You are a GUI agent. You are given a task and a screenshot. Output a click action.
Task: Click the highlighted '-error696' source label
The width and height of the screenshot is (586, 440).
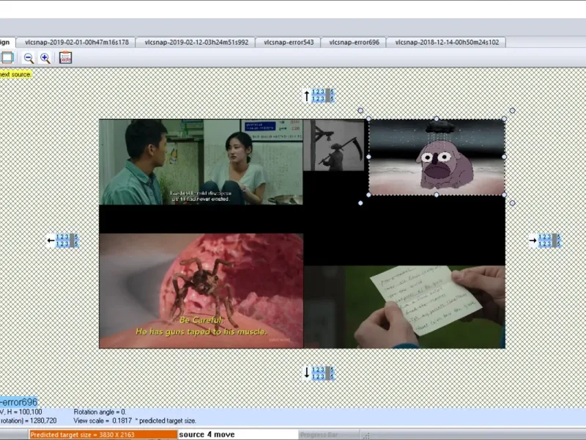(19, 402)
